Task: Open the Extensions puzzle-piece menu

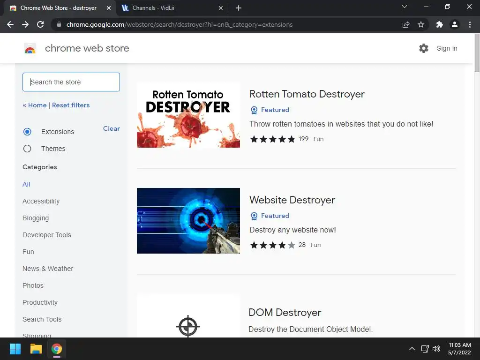Action: (x=440, y=24)
